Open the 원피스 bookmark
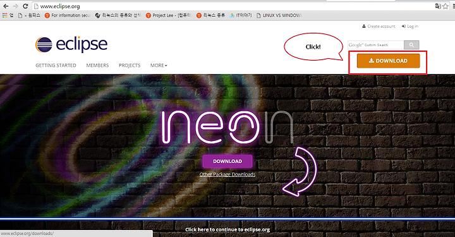Viewport: 455px width, 237px height. tap(29, 15)
